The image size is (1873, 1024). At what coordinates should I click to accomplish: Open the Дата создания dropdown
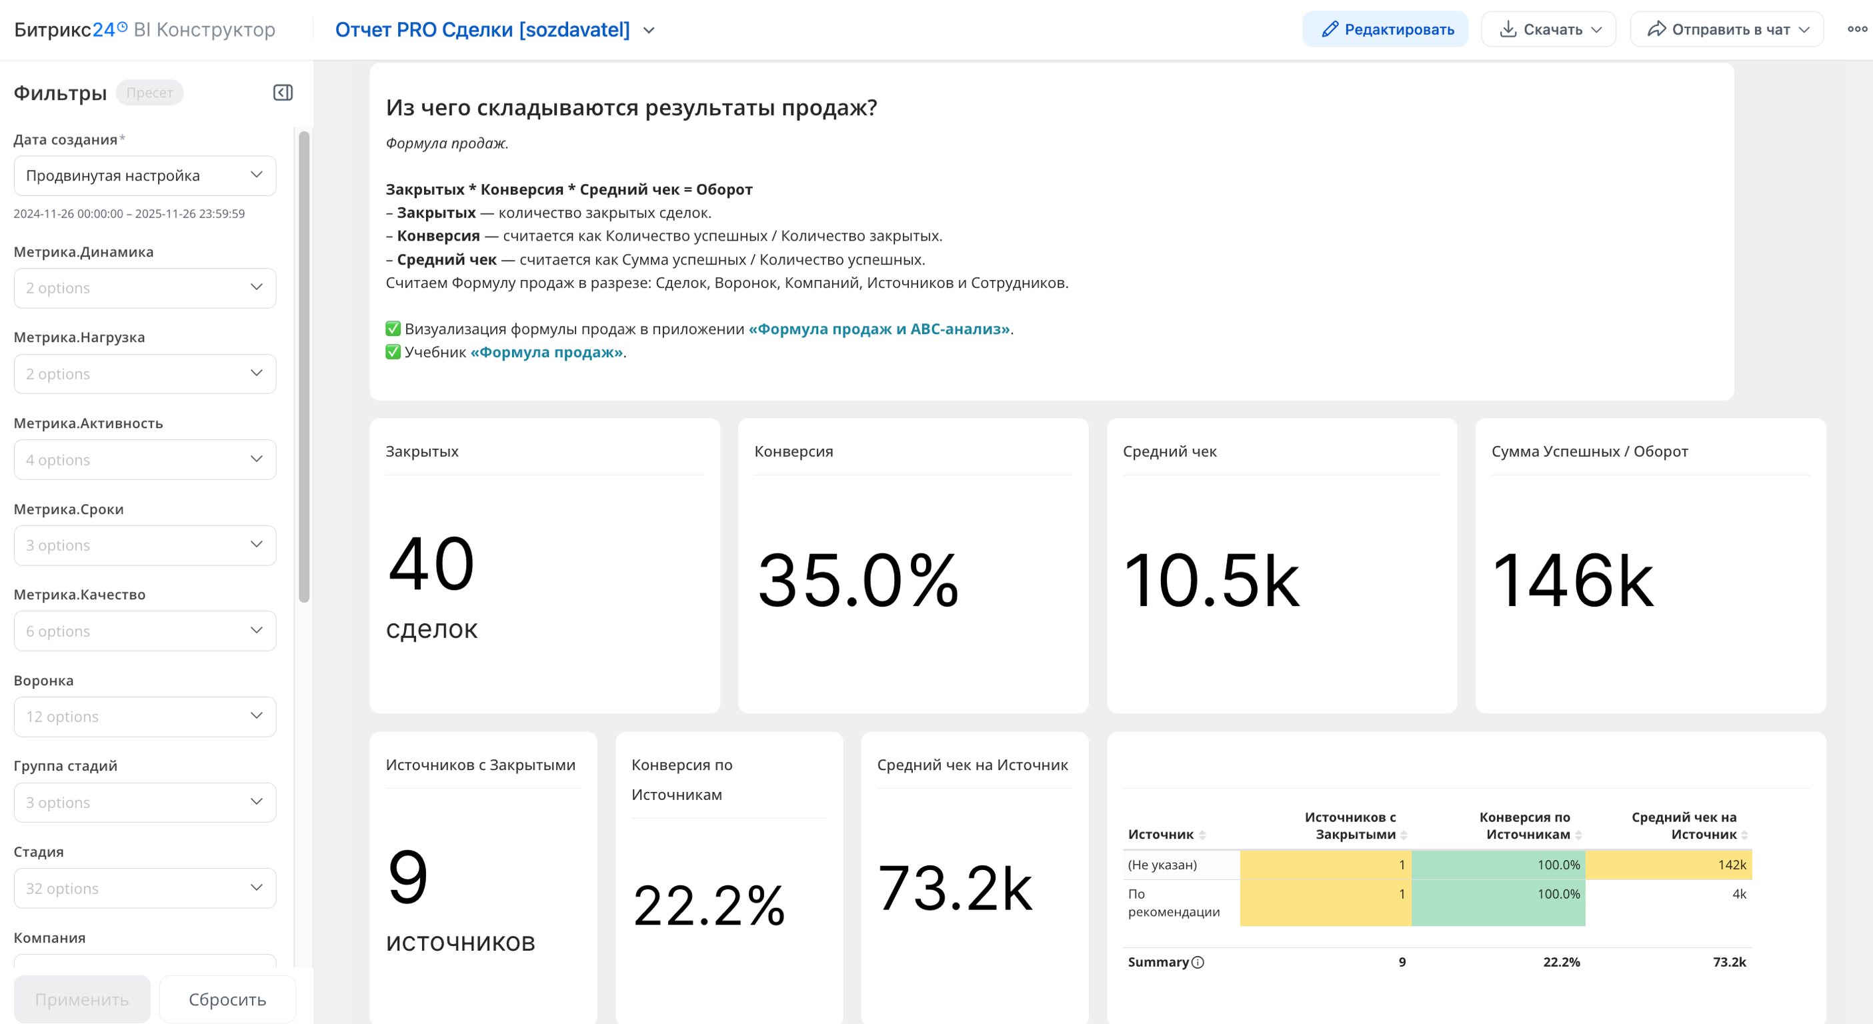145,175
